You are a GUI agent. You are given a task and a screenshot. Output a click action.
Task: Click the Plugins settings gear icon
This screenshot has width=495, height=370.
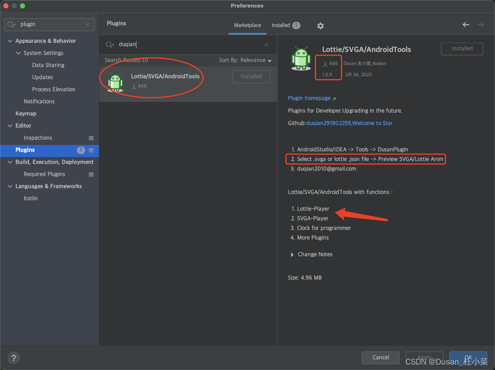[320, 25]
